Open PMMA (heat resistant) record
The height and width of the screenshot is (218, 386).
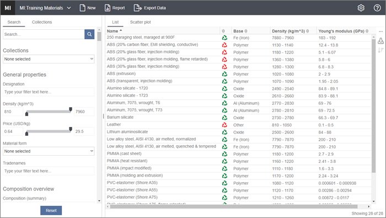pos(127,161)
